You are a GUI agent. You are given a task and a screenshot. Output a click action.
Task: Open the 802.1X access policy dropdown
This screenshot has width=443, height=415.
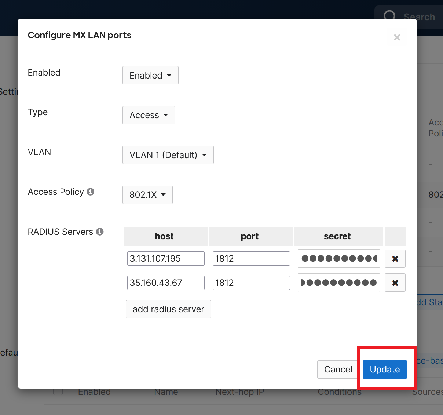click(147, 195)
